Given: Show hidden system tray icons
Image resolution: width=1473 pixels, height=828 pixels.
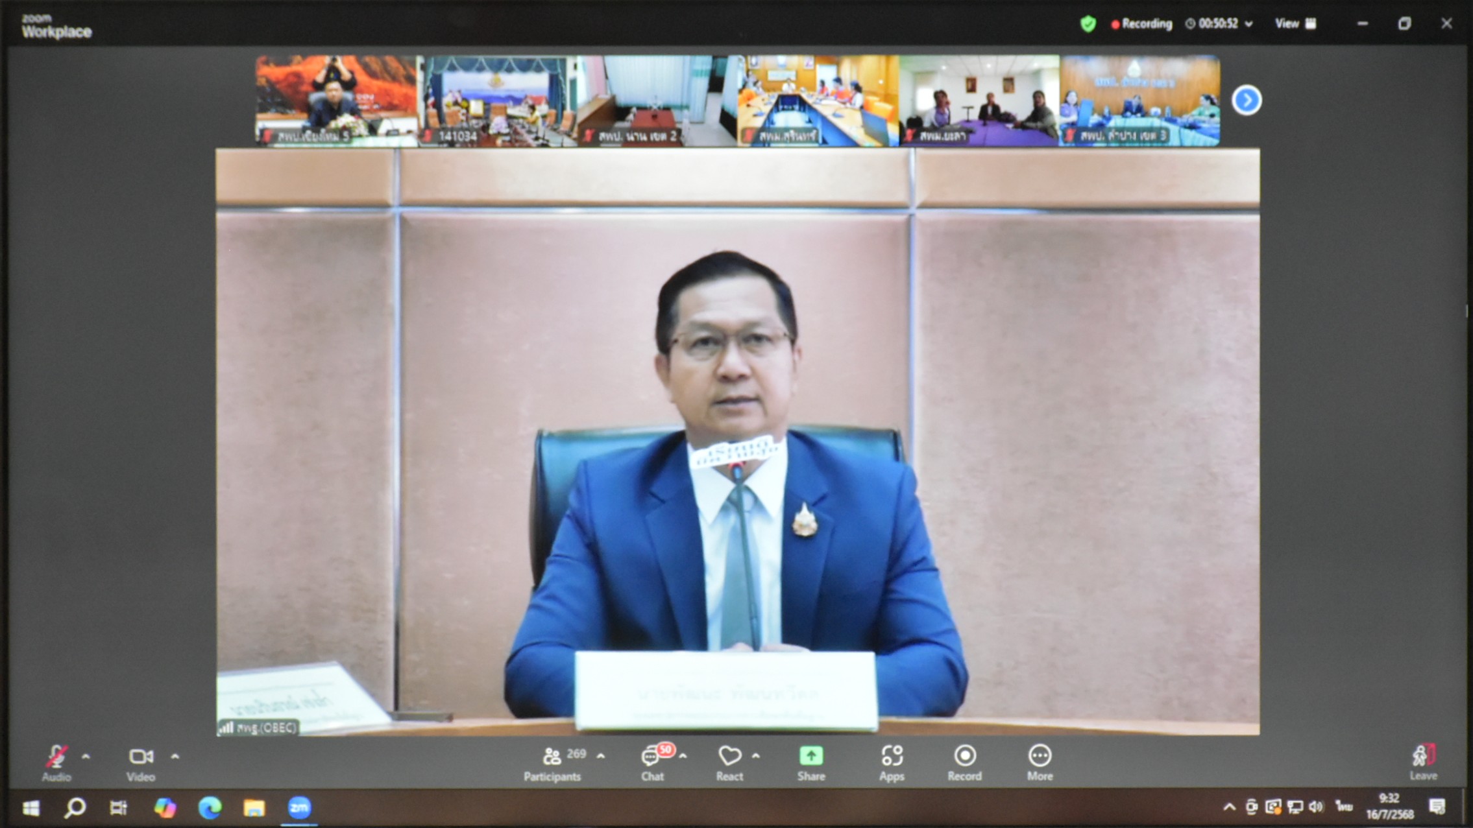Looking at the screenshot, I should pos(1229,807).
